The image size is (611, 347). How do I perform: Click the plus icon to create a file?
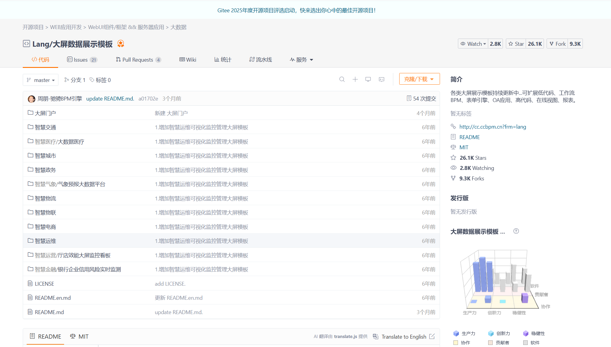pyautogui.click(x=355, y=79)
